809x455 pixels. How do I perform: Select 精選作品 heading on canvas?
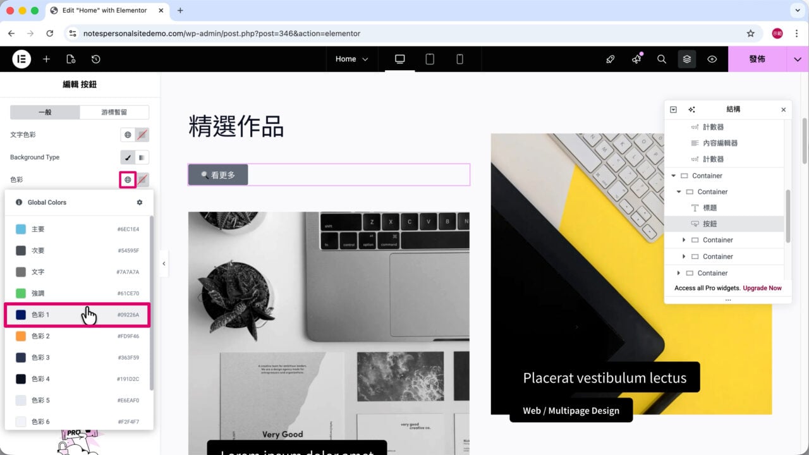pos(236,126)
